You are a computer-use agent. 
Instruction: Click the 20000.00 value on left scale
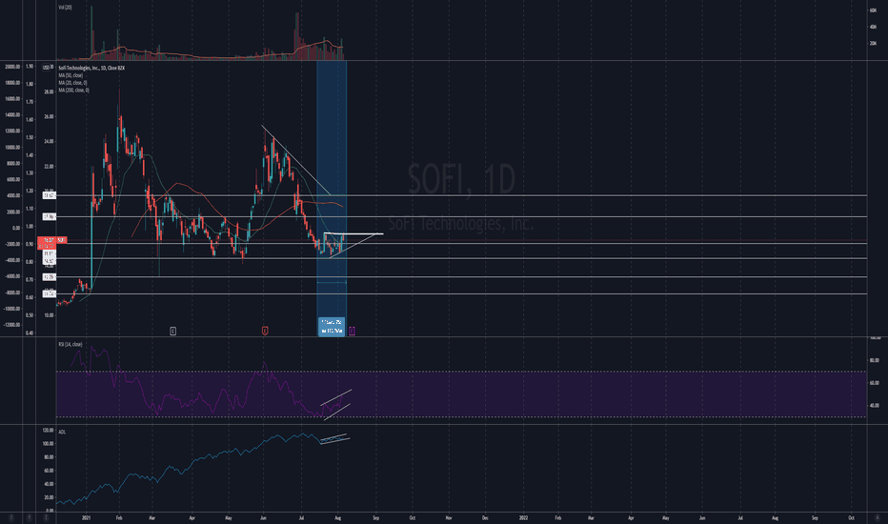pyautogui.click(x=12, y=67)
